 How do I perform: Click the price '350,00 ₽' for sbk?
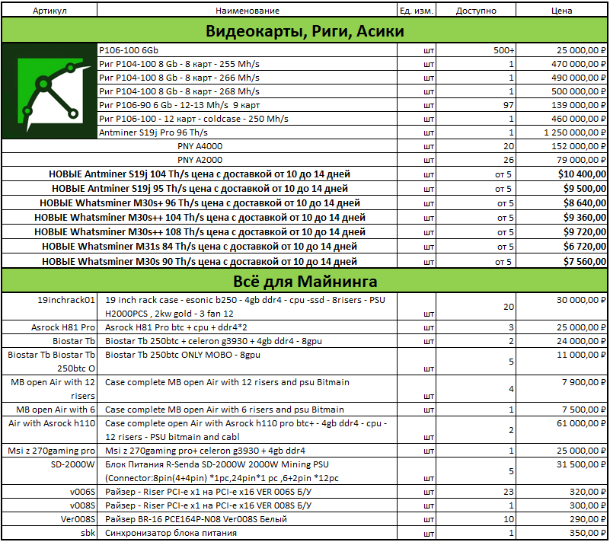(x=588, y=533)
